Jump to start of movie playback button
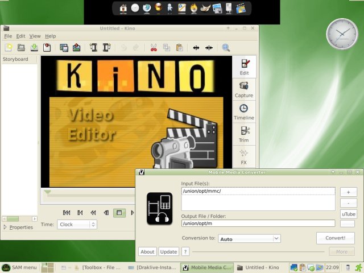364x273 pixels. pyautogui.click(x=67, y=213)
